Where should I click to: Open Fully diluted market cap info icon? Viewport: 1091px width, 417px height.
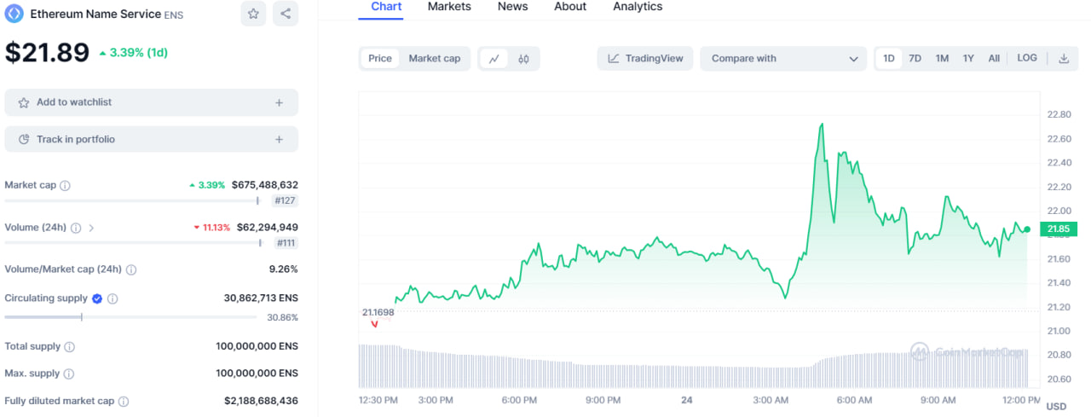coord(124,401)
